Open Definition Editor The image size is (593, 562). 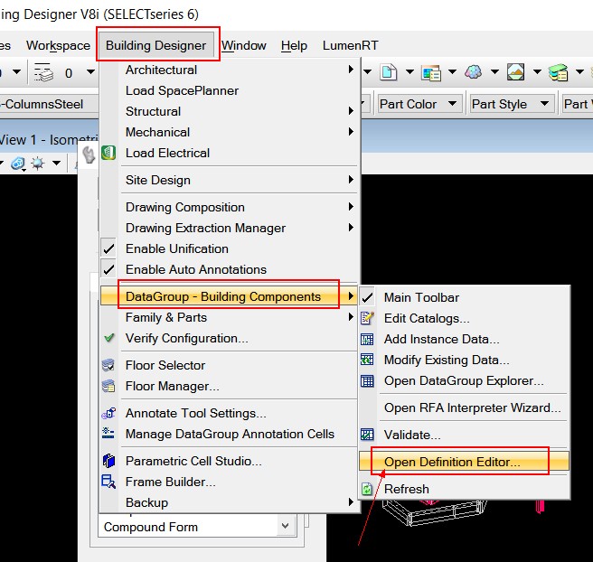pos(464,462)
